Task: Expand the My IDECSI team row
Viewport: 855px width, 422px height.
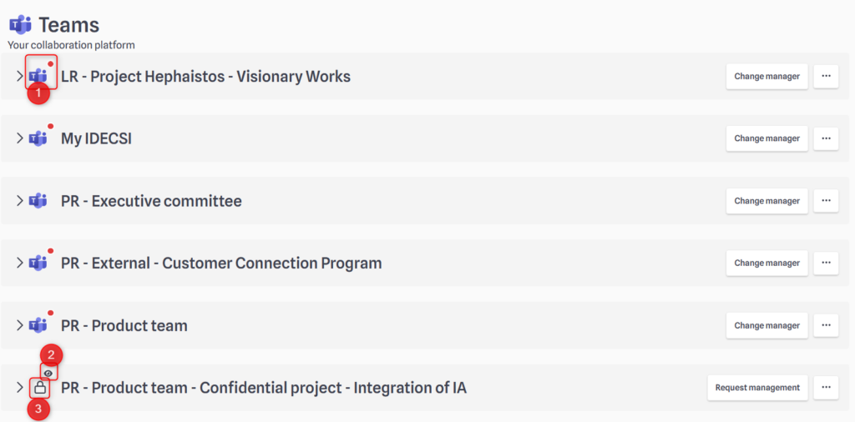Action: click(x=20, y=138)
